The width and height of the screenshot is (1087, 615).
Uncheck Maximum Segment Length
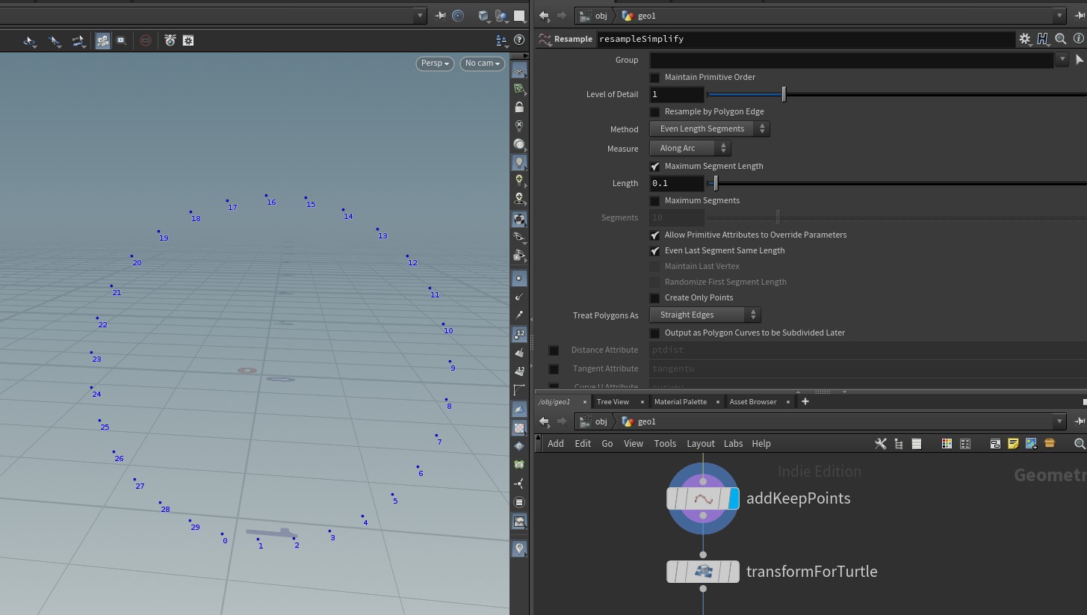click(654, 167)
